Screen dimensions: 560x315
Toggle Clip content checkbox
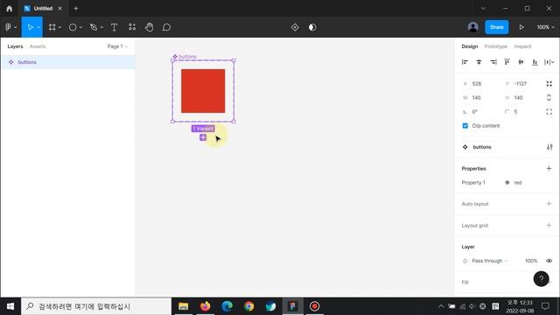(465, 126)
